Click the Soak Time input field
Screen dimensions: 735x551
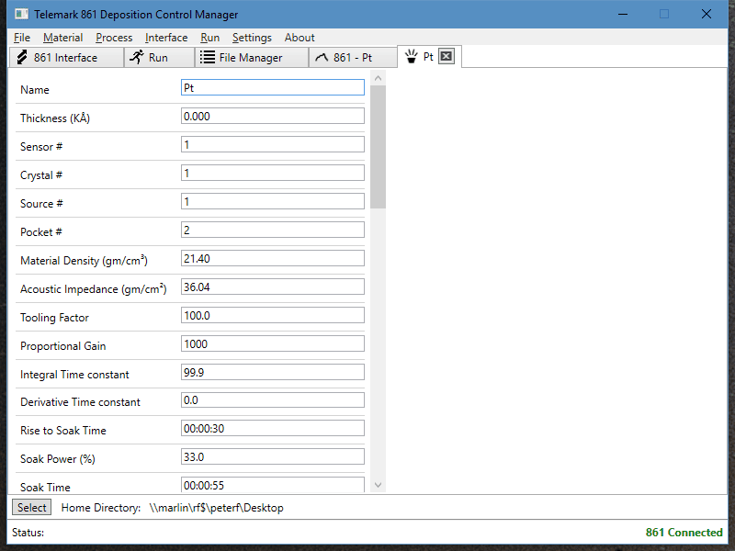(x=273, y=485)
